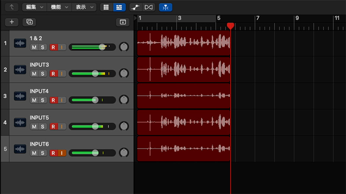The width and height of the screenshot is (346, 194).
Task: Select the recording region on INPUT6 track
Action: point(183,149)
